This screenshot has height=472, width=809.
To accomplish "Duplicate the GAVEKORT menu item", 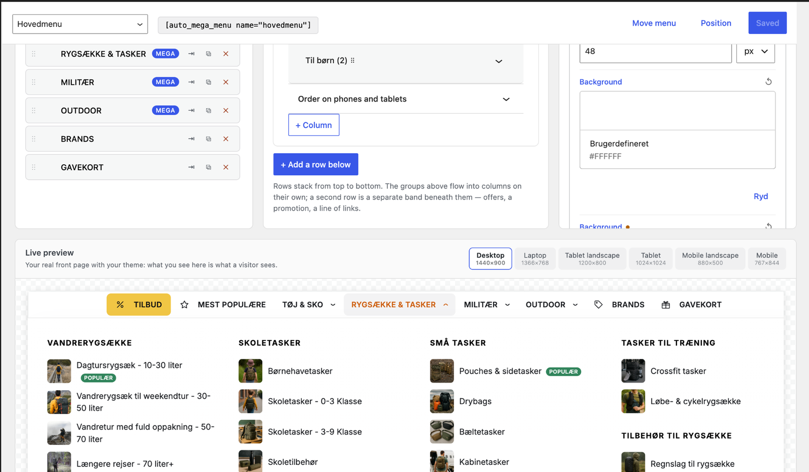I will tap(208, 167).
